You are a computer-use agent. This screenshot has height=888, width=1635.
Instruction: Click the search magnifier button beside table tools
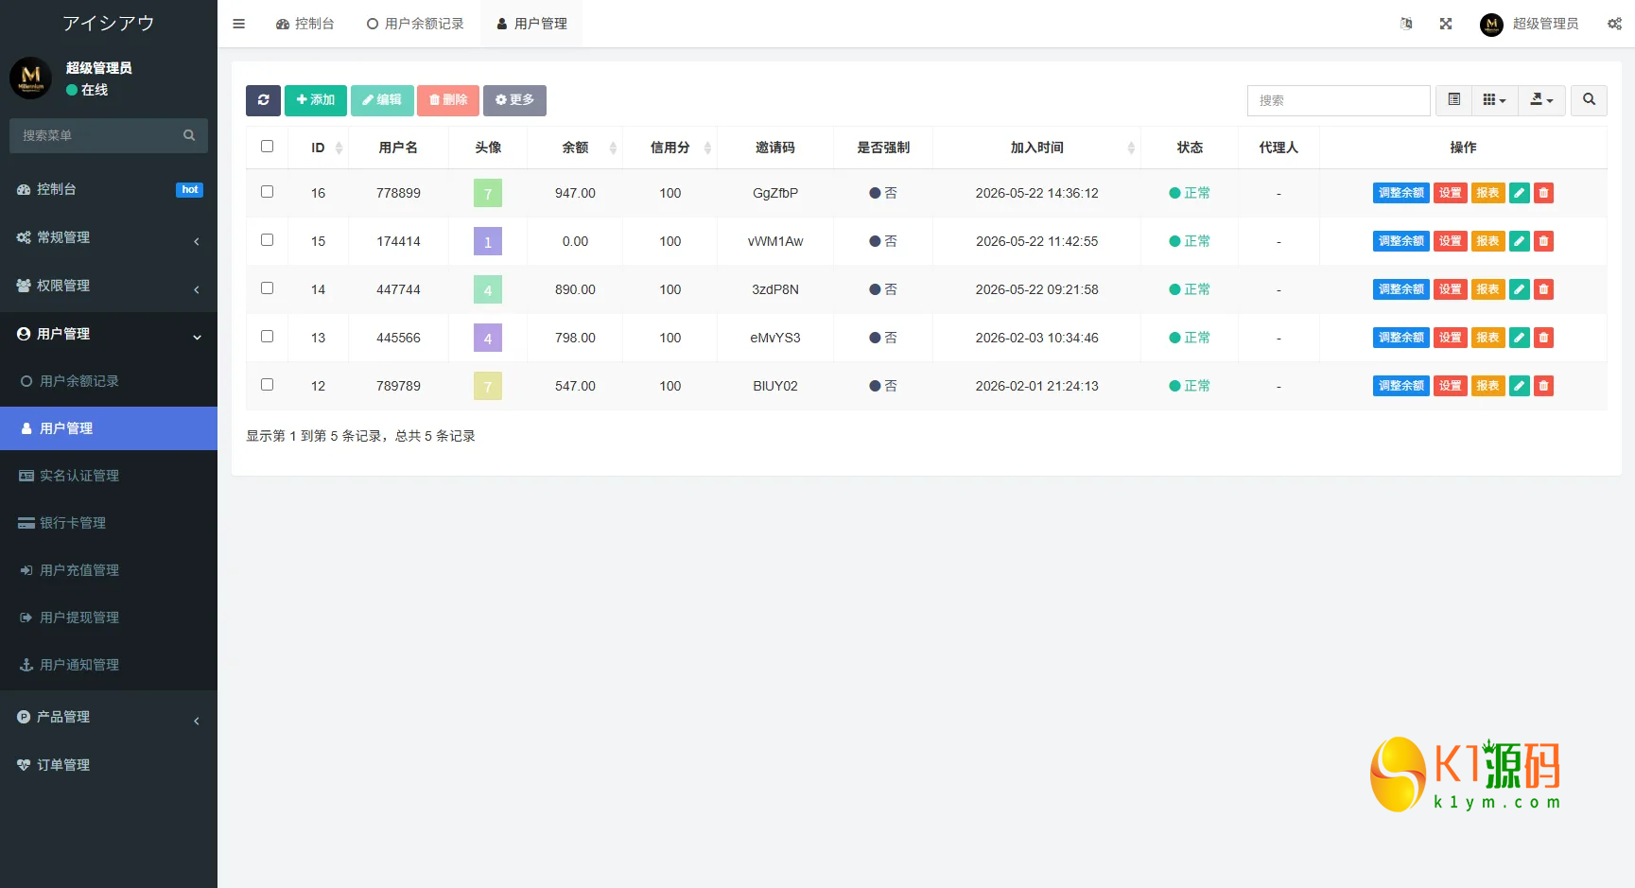[x=1589, y=100]
